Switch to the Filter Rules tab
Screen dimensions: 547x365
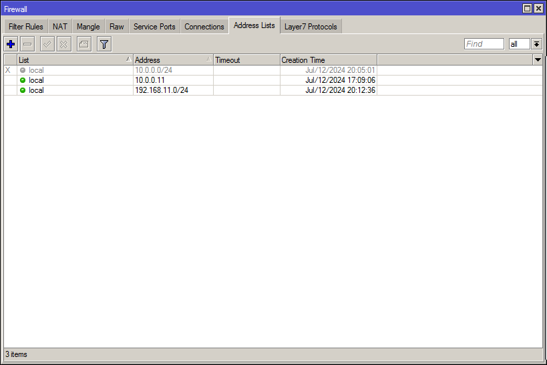pos(26,27)
